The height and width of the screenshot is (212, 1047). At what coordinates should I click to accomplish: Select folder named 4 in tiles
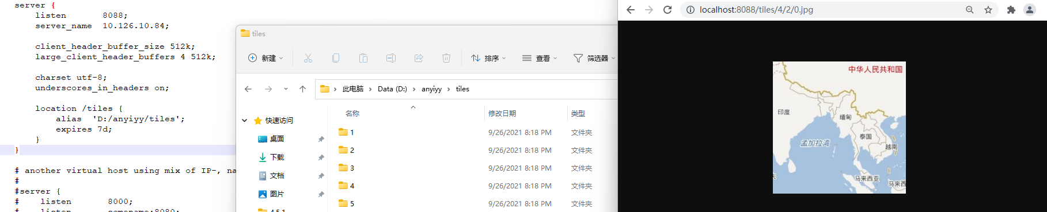[347, 186]
